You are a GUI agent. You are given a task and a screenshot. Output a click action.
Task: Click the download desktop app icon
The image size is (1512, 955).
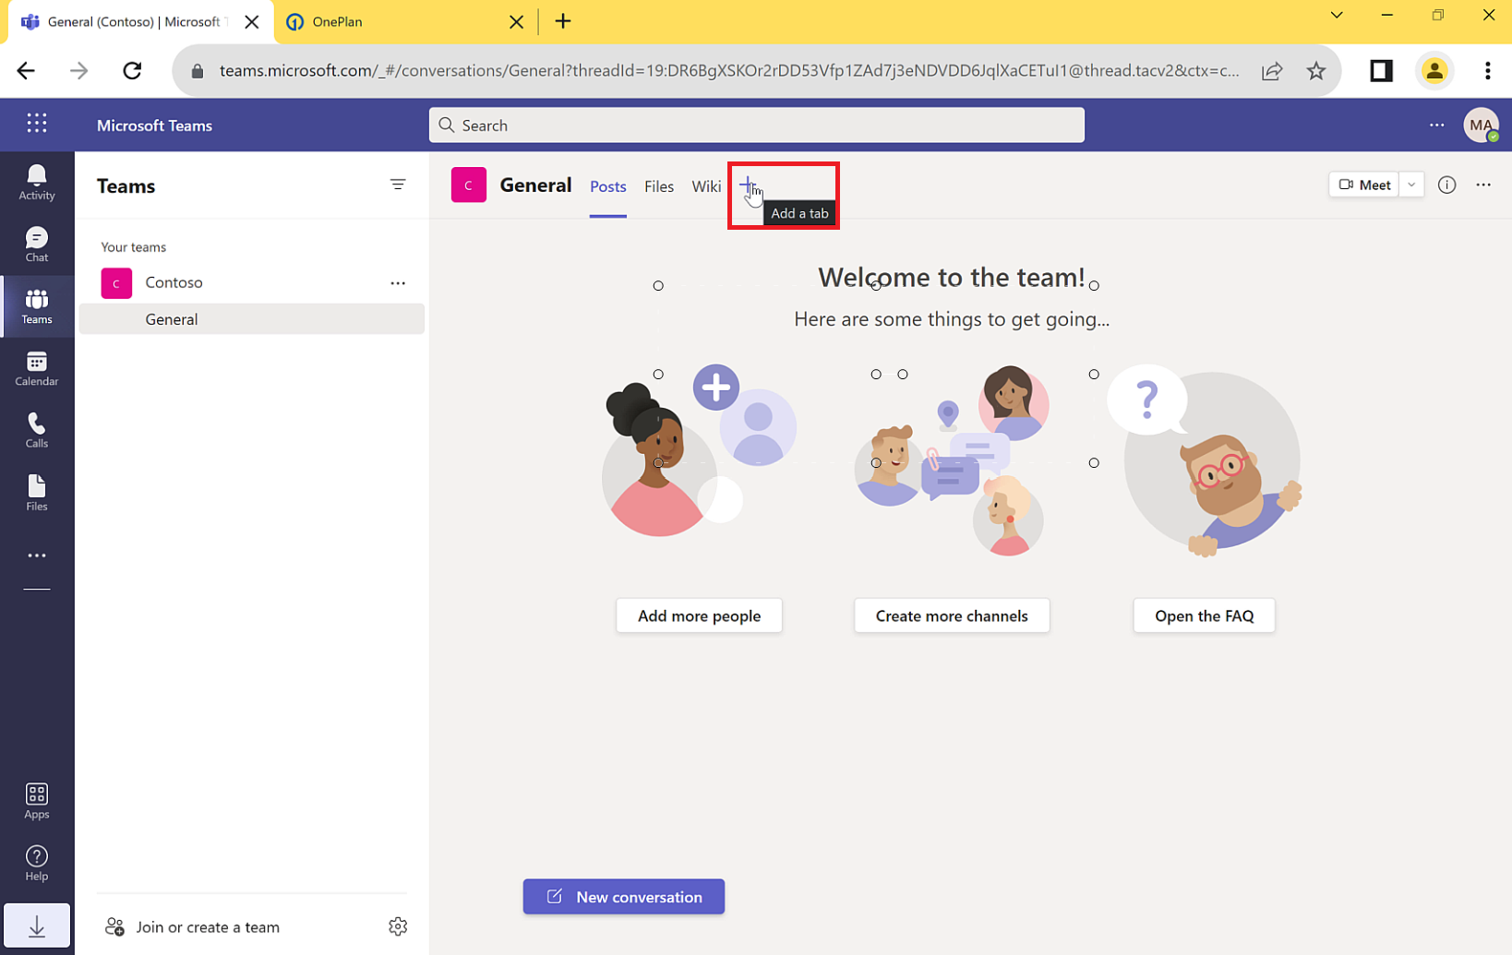[x=37, y=925]
